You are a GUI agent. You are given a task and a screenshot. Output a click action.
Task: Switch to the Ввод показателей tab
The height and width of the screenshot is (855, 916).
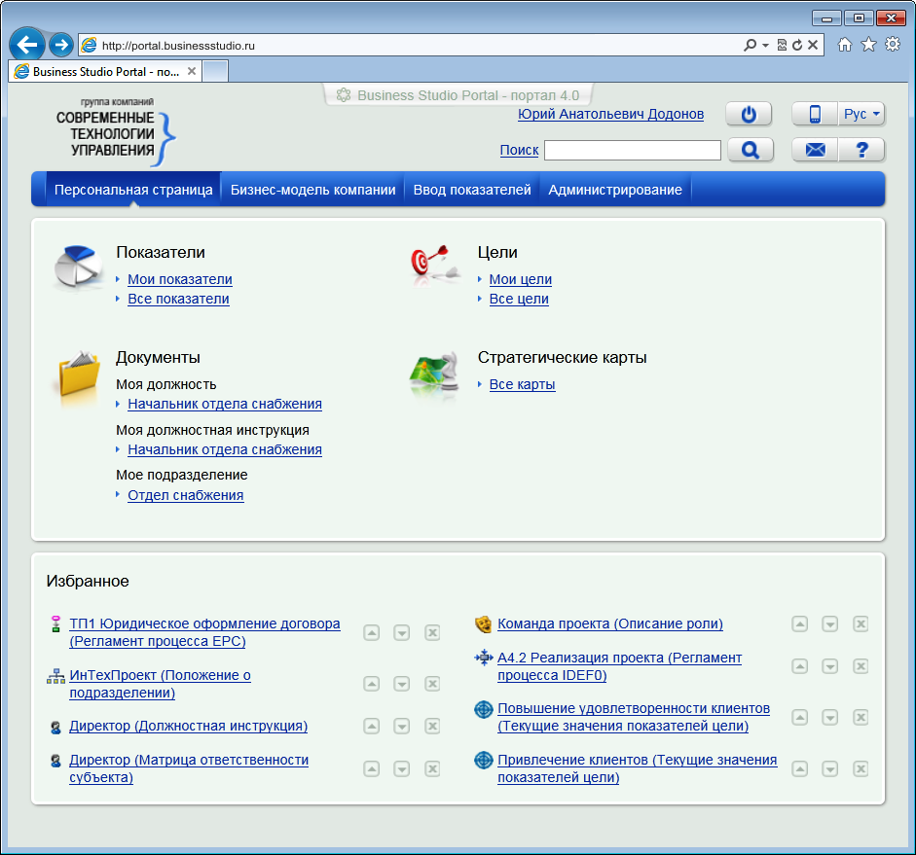(x=472, y=190)
